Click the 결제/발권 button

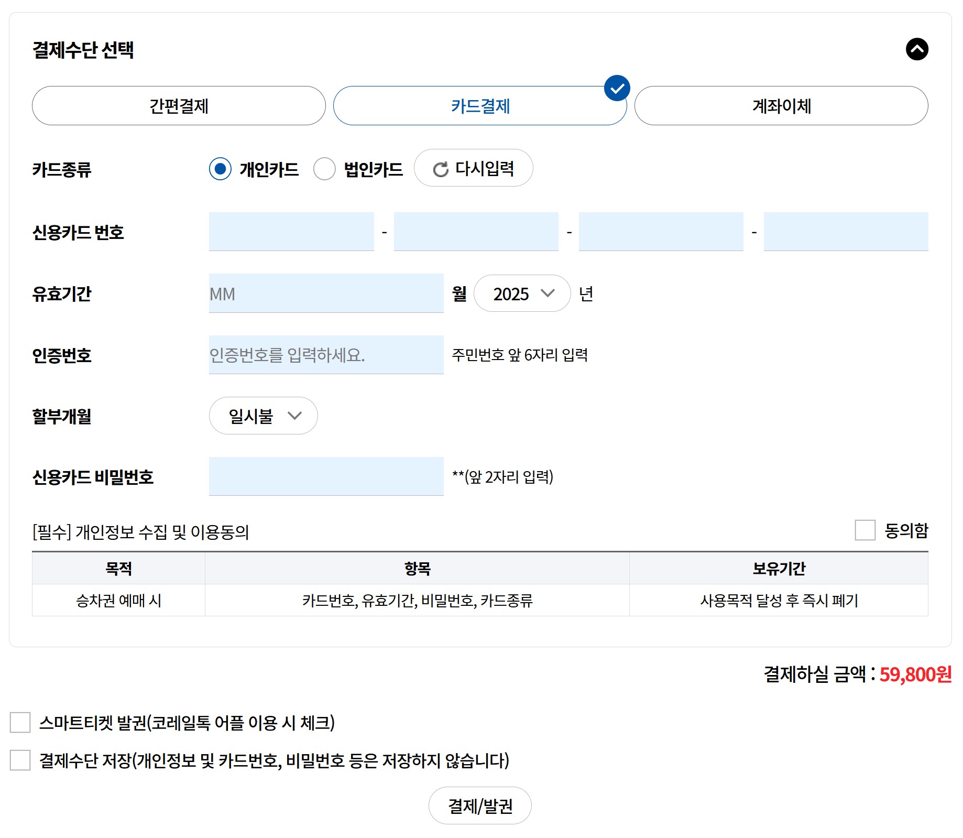(x=480, y=806)
